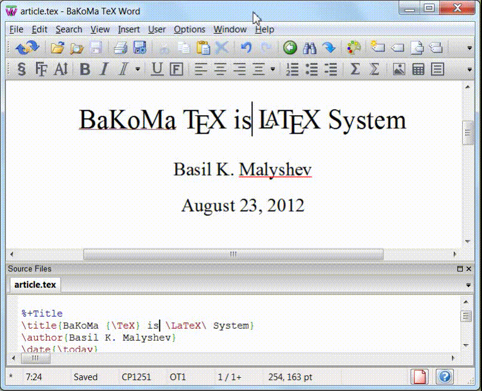Click the preview horizontal scrollbar thumb
Image resolution: width=482 pixels, height=391 pixels.
pyautogui.click(x=233, y=254)
